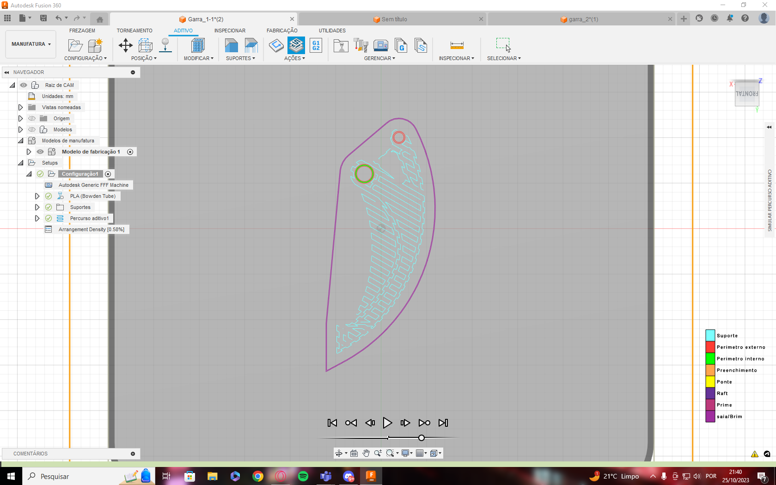Click the selection window icon
This screenshot has height=485, width=776.
click(x=503, y=45)
